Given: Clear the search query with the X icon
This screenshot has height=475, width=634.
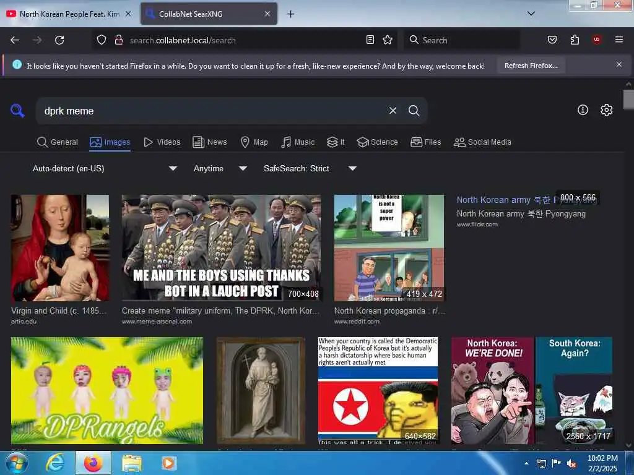Looking at the screenshot, I should tap(393, 110).
